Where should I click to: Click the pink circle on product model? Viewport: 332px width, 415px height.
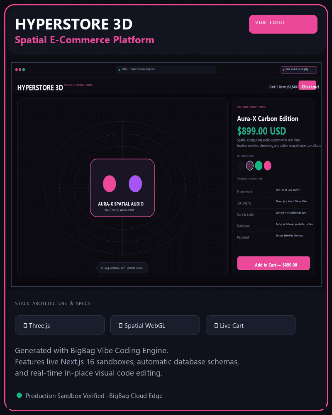click(x=109, y=184)
